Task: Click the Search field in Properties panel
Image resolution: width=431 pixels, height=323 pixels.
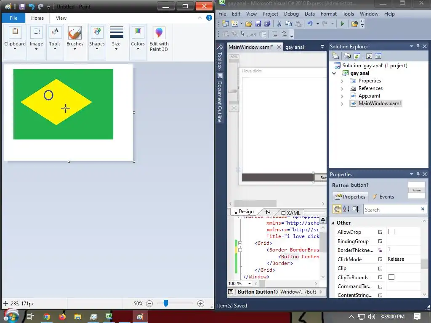Action: (392, 209)
